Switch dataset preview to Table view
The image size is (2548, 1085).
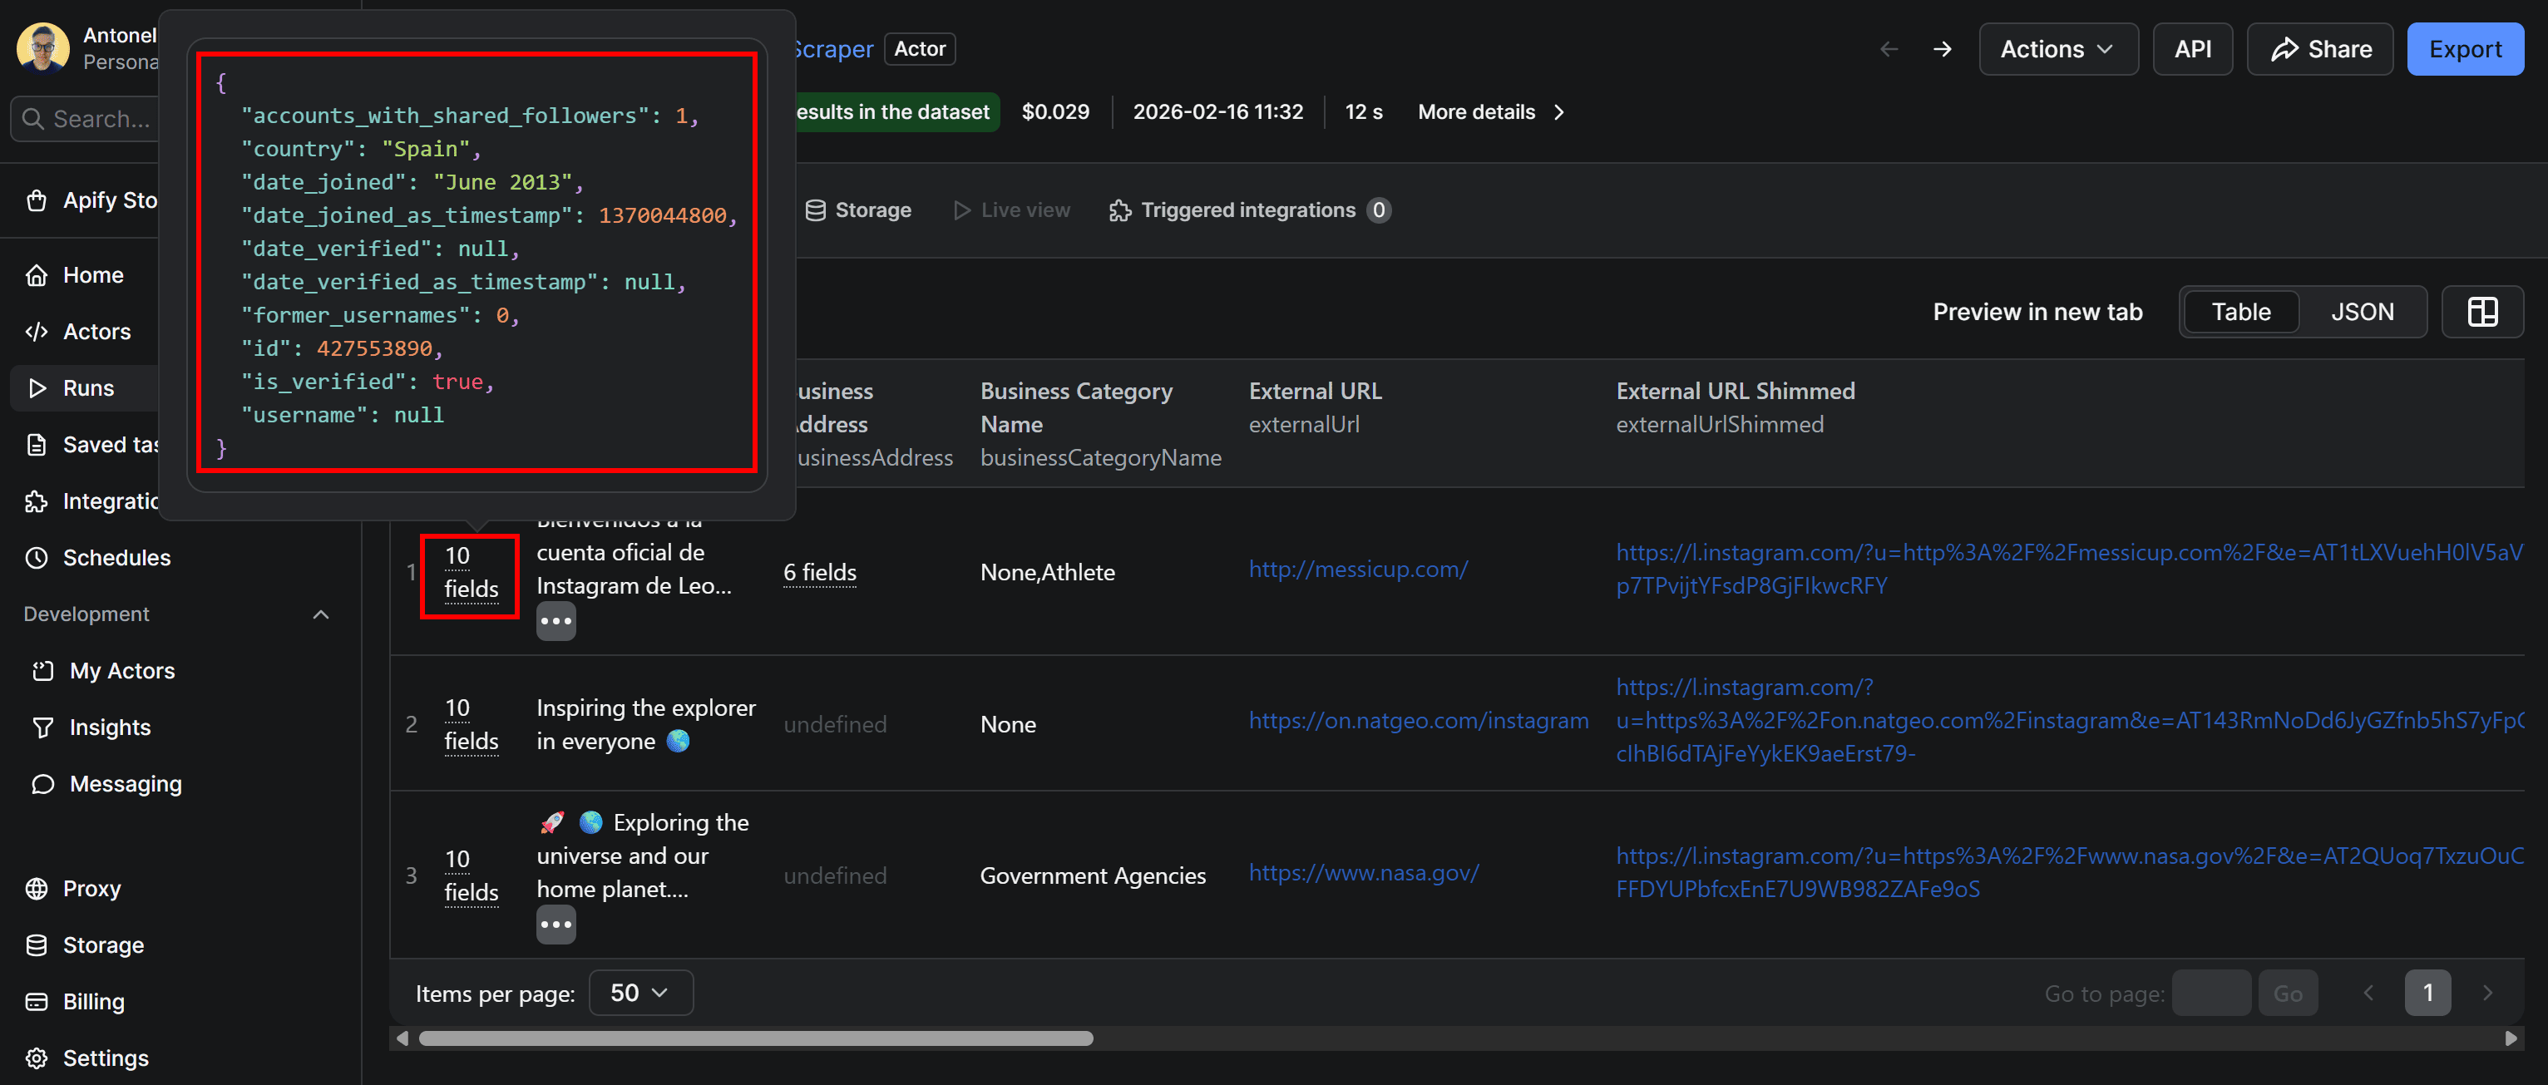tap(2240, 312)
